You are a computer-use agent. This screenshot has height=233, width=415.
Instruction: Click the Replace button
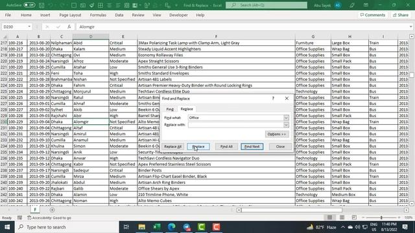198,147
